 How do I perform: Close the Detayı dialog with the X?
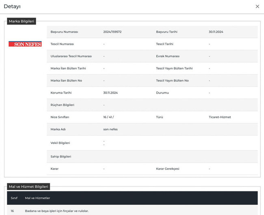point(257,7)
